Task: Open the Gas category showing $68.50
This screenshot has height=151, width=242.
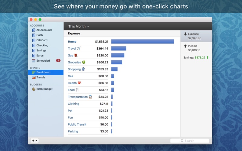Action: pyautogui.click(x=70, y=76)
